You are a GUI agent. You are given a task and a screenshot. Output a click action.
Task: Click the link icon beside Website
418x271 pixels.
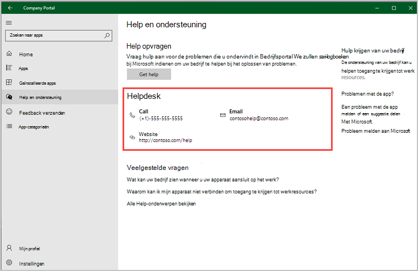[x=132, y=137]
